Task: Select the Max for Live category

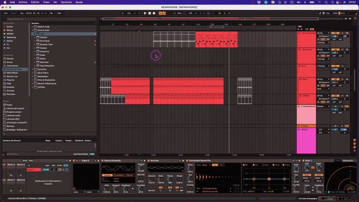Action: point(12,76)
